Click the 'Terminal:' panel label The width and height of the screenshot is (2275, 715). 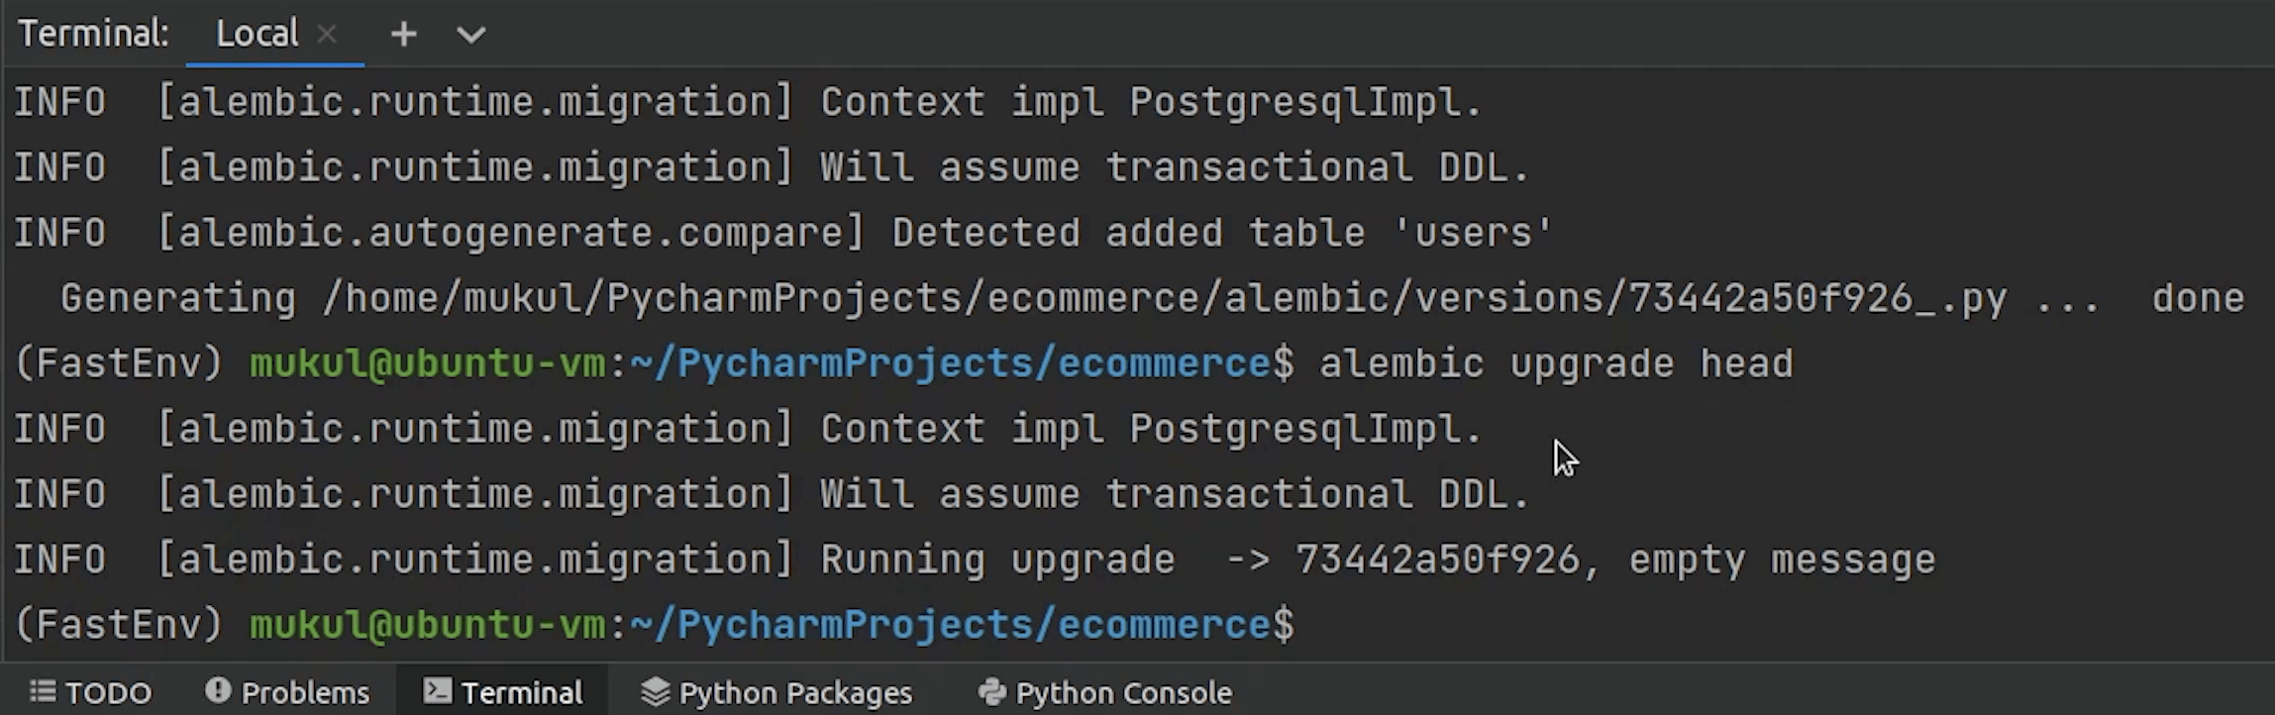[94, 35]
